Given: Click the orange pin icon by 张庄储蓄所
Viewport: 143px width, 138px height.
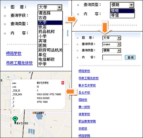Looking at the screenshot, I should [x=33, y=113].
